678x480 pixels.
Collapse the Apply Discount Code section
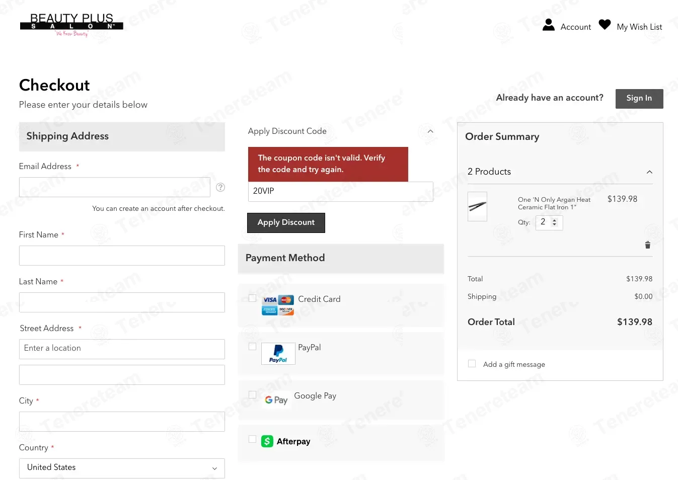[x=430, y=131]
